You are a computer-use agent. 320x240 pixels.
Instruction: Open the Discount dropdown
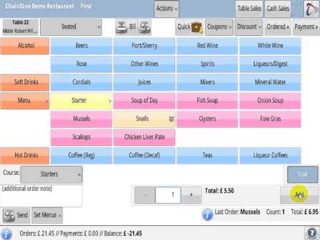[x=249, y=27]
